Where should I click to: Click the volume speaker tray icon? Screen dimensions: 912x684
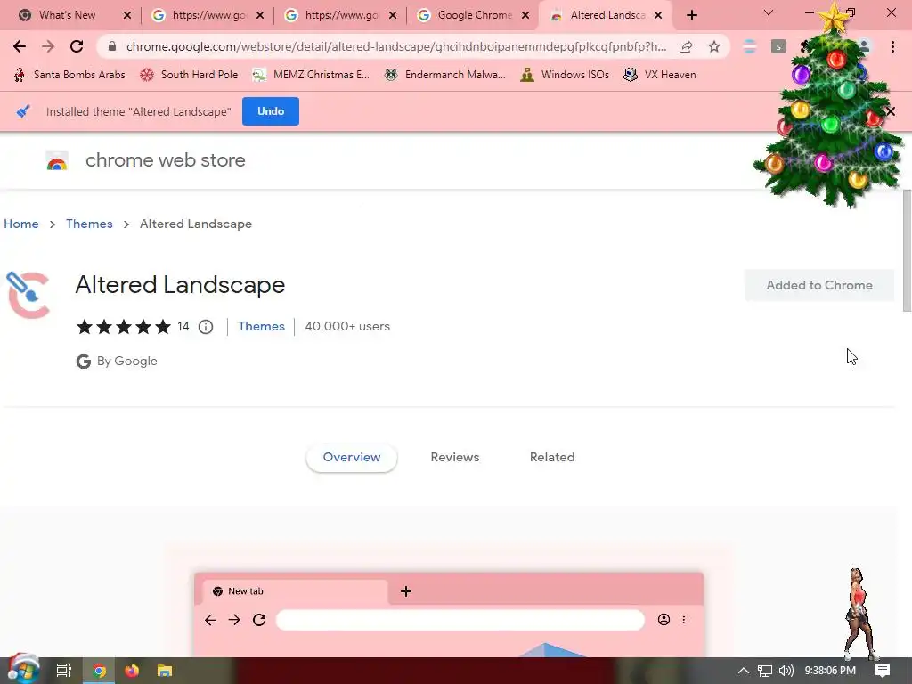(x=786, y=671)
